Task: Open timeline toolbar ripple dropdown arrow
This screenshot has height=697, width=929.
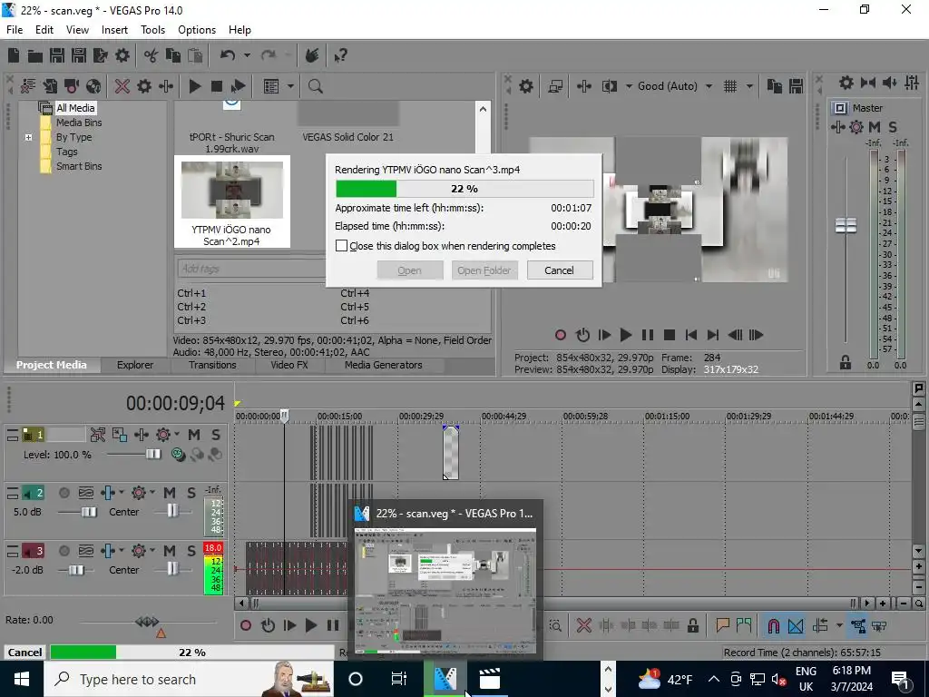Action: point(839,625)
